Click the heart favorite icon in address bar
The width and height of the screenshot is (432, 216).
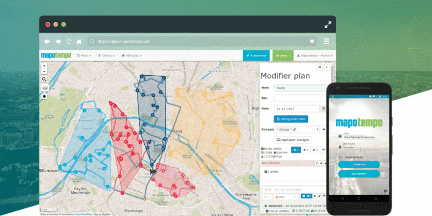(x=312, y=41)
